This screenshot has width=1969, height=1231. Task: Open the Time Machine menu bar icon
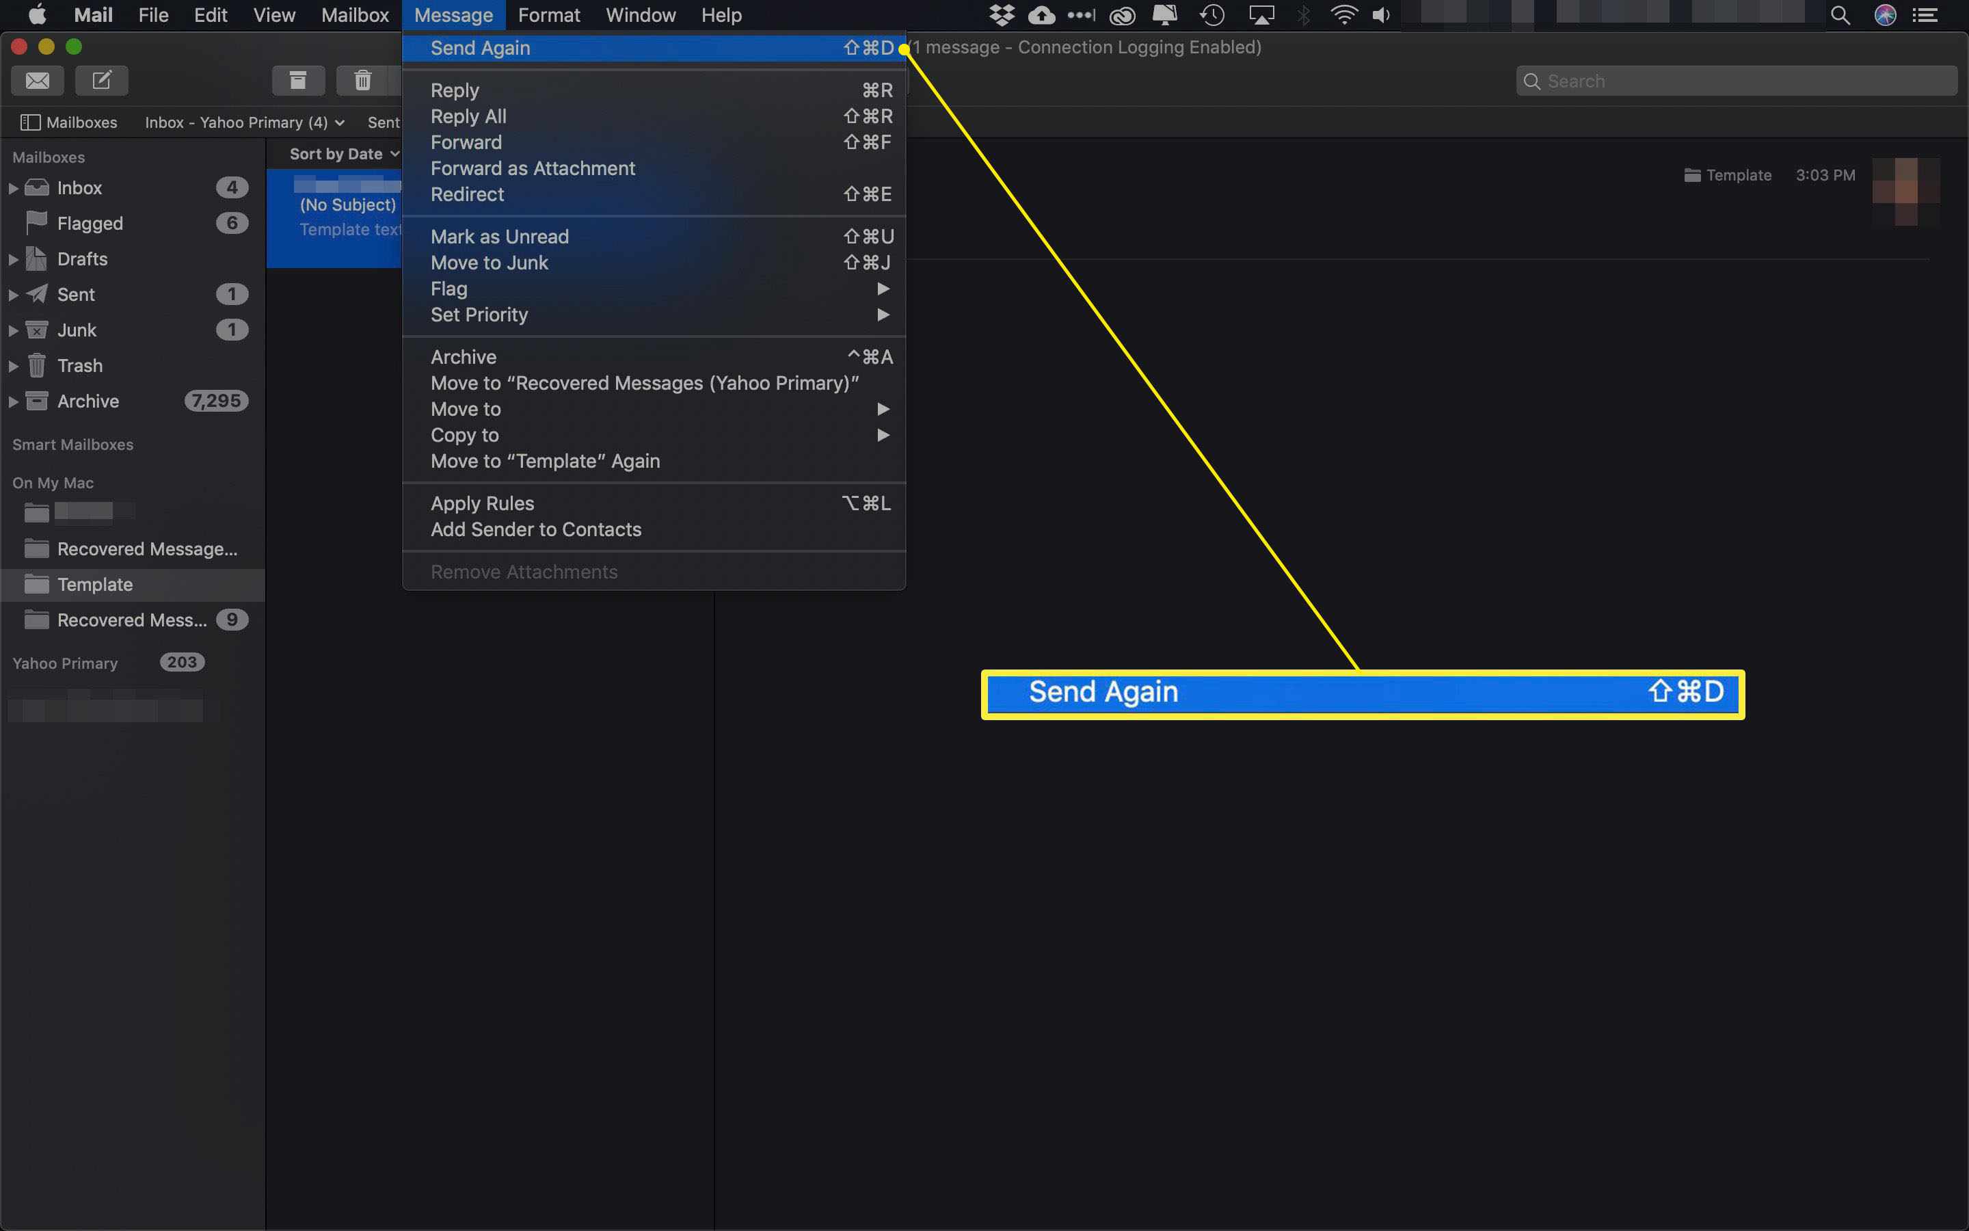pyautogui.click(x=1211, y=14)
